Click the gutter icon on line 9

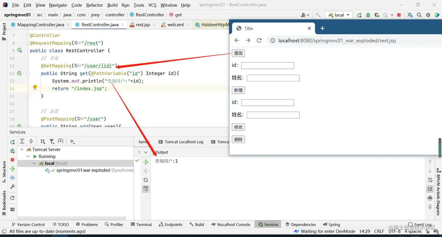click(x=20, y=50)
